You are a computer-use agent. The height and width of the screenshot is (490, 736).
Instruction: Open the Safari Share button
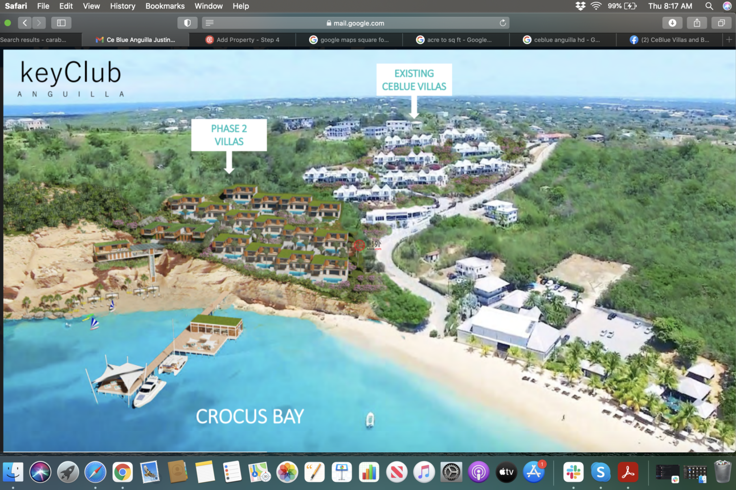pos(697,23)
